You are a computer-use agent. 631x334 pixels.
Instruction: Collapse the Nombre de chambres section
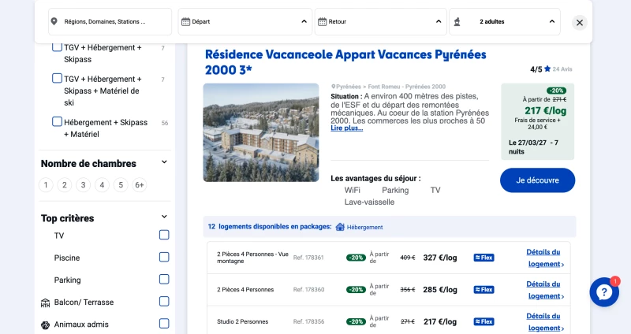point(164,162)
